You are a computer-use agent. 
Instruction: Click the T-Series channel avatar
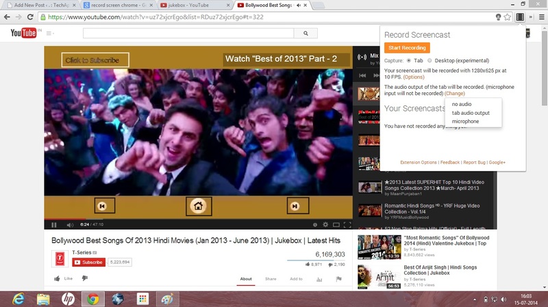pyautogui.click(x=60, y=258)
